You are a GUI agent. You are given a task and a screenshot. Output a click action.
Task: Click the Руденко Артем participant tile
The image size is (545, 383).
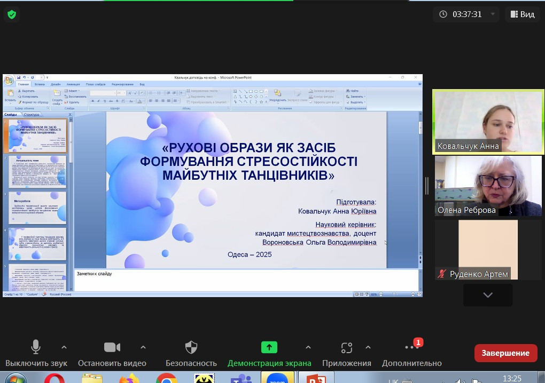point(488,250)
